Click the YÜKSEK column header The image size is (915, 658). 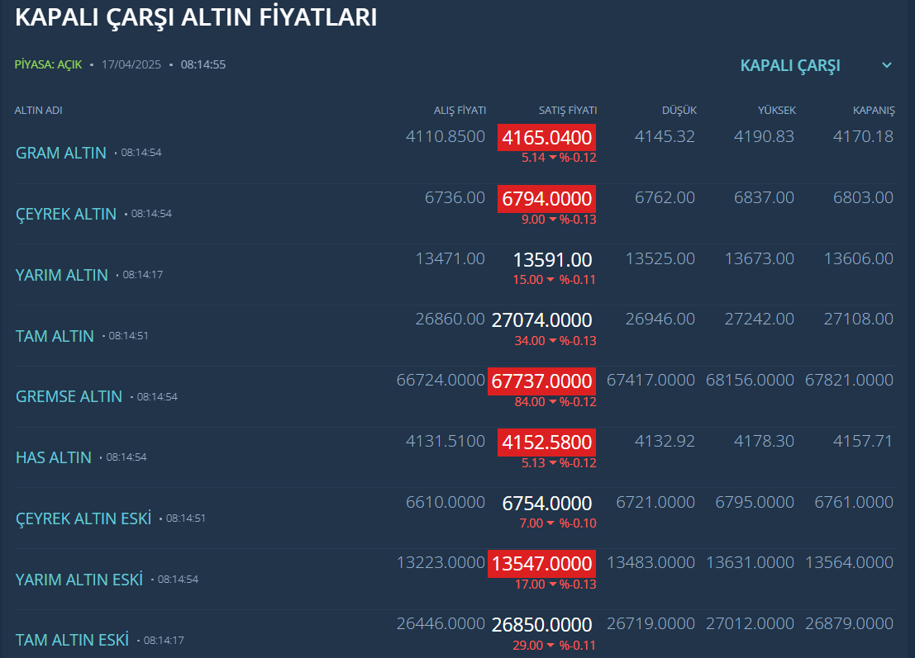(777, 110)
